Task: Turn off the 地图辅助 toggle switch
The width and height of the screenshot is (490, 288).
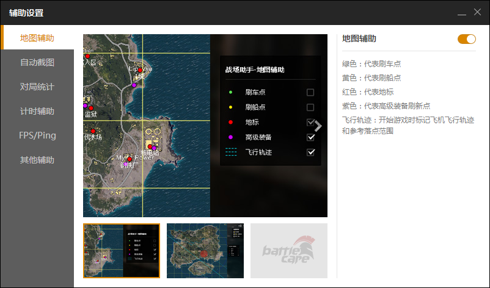Action: (x=467, y=39)
